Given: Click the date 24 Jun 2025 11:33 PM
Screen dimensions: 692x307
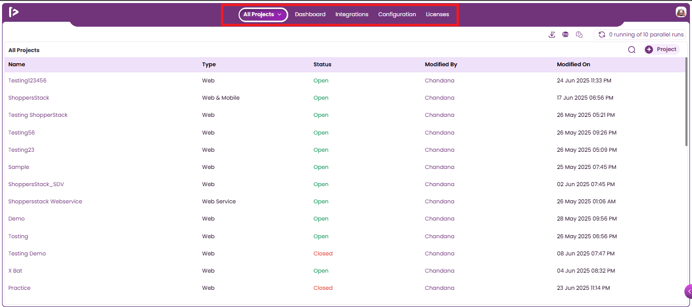Looking at the screenshot, I should pyautogui.click(x=584, y=80).
